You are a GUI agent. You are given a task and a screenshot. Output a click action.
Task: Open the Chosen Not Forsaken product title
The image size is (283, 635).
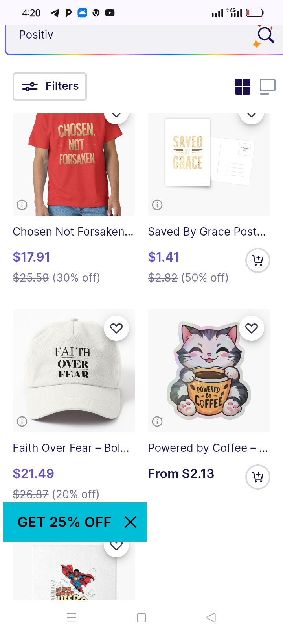[x=73, y=232]
